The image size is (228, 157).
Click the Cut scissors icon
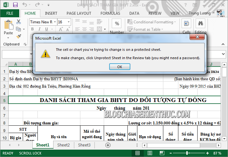pyautogui.click(x=19, y=22)
